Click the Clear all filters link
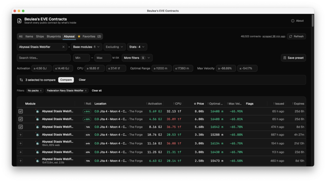 (x=97, y=91)
